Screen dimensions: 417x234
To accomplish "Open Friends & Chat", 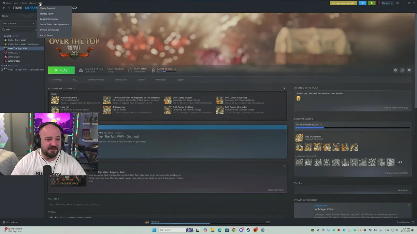I will pyautogui.click(x=405, y=222).
